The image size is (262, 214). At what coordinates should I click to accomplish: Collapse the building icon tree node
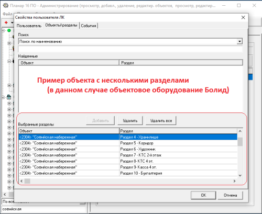tap(3, 97)
